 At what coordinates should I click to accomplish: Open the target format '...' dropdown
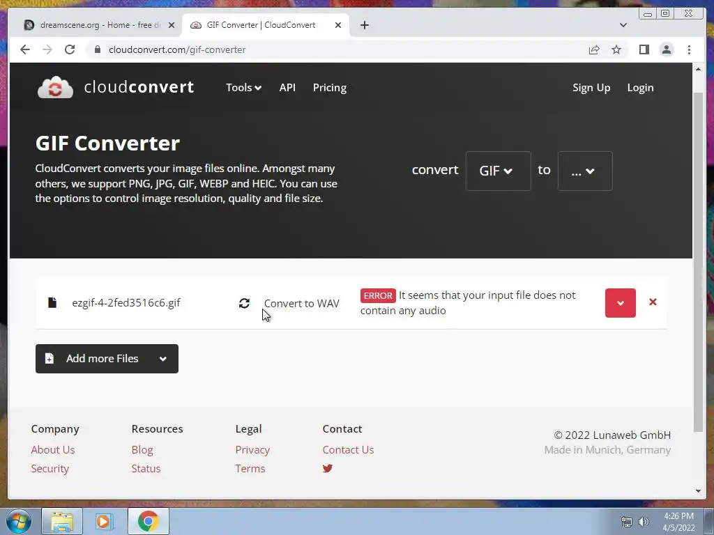[x=585, y=171]
